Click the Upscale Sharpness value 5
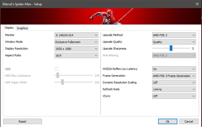Viewport: 202px width, 127px height. pyautogui.click(x=193, y=49)
